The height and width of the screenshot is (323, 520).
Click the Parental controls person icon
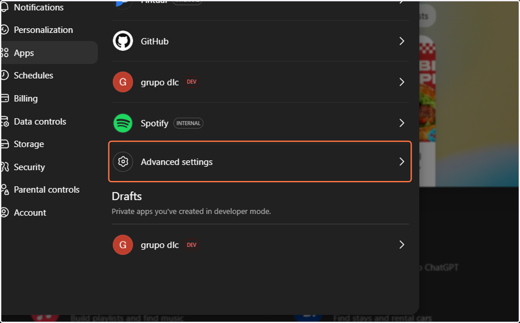pos(4,190)
